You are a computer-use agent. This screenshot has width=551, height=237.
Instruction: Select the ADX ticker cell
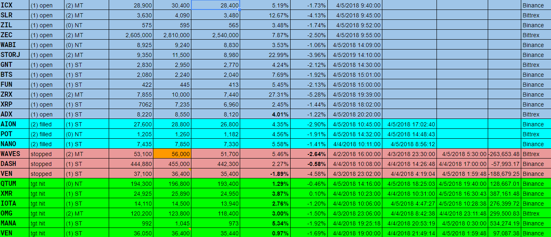click(14, 114)
